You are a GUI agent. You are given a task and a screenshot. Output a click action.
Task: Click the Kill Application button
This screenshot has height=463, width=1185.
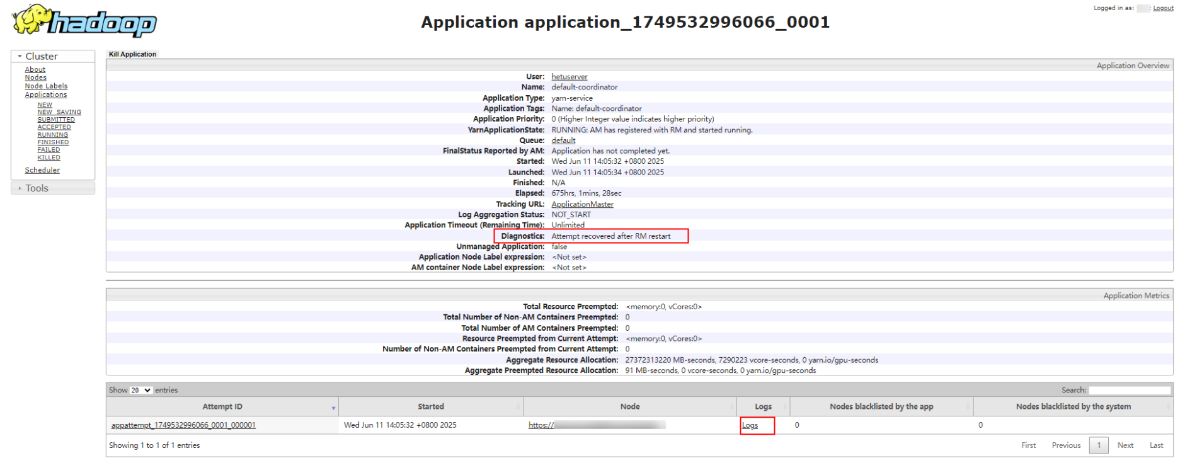[132, 54]
